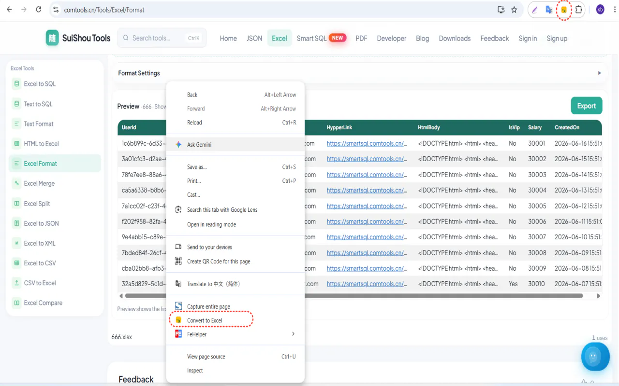Image resolution: width=619 pixels, height=386 pixels.
Task: Click the install app icon in address bar
Action: tap(501, 10)
